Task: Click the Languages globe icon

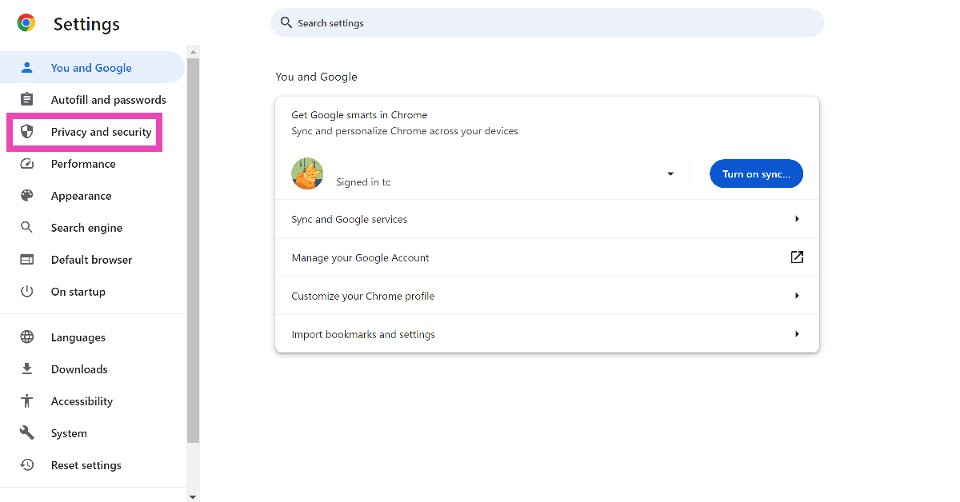Action: 27,337
